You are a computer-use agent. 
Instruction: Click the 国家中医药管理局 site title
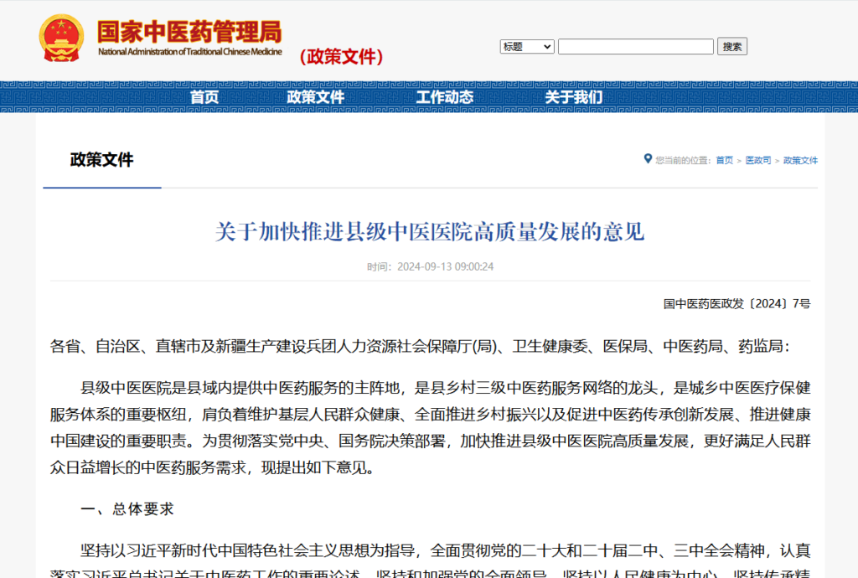(190, 32)
